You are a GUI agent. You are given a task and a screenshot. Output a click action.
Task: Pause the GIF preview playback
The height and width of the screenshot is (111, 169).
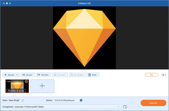coord(152,75)
